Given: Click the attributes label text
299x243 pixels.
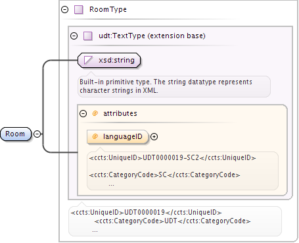Looking at the screenshot, I should [120, 113].
